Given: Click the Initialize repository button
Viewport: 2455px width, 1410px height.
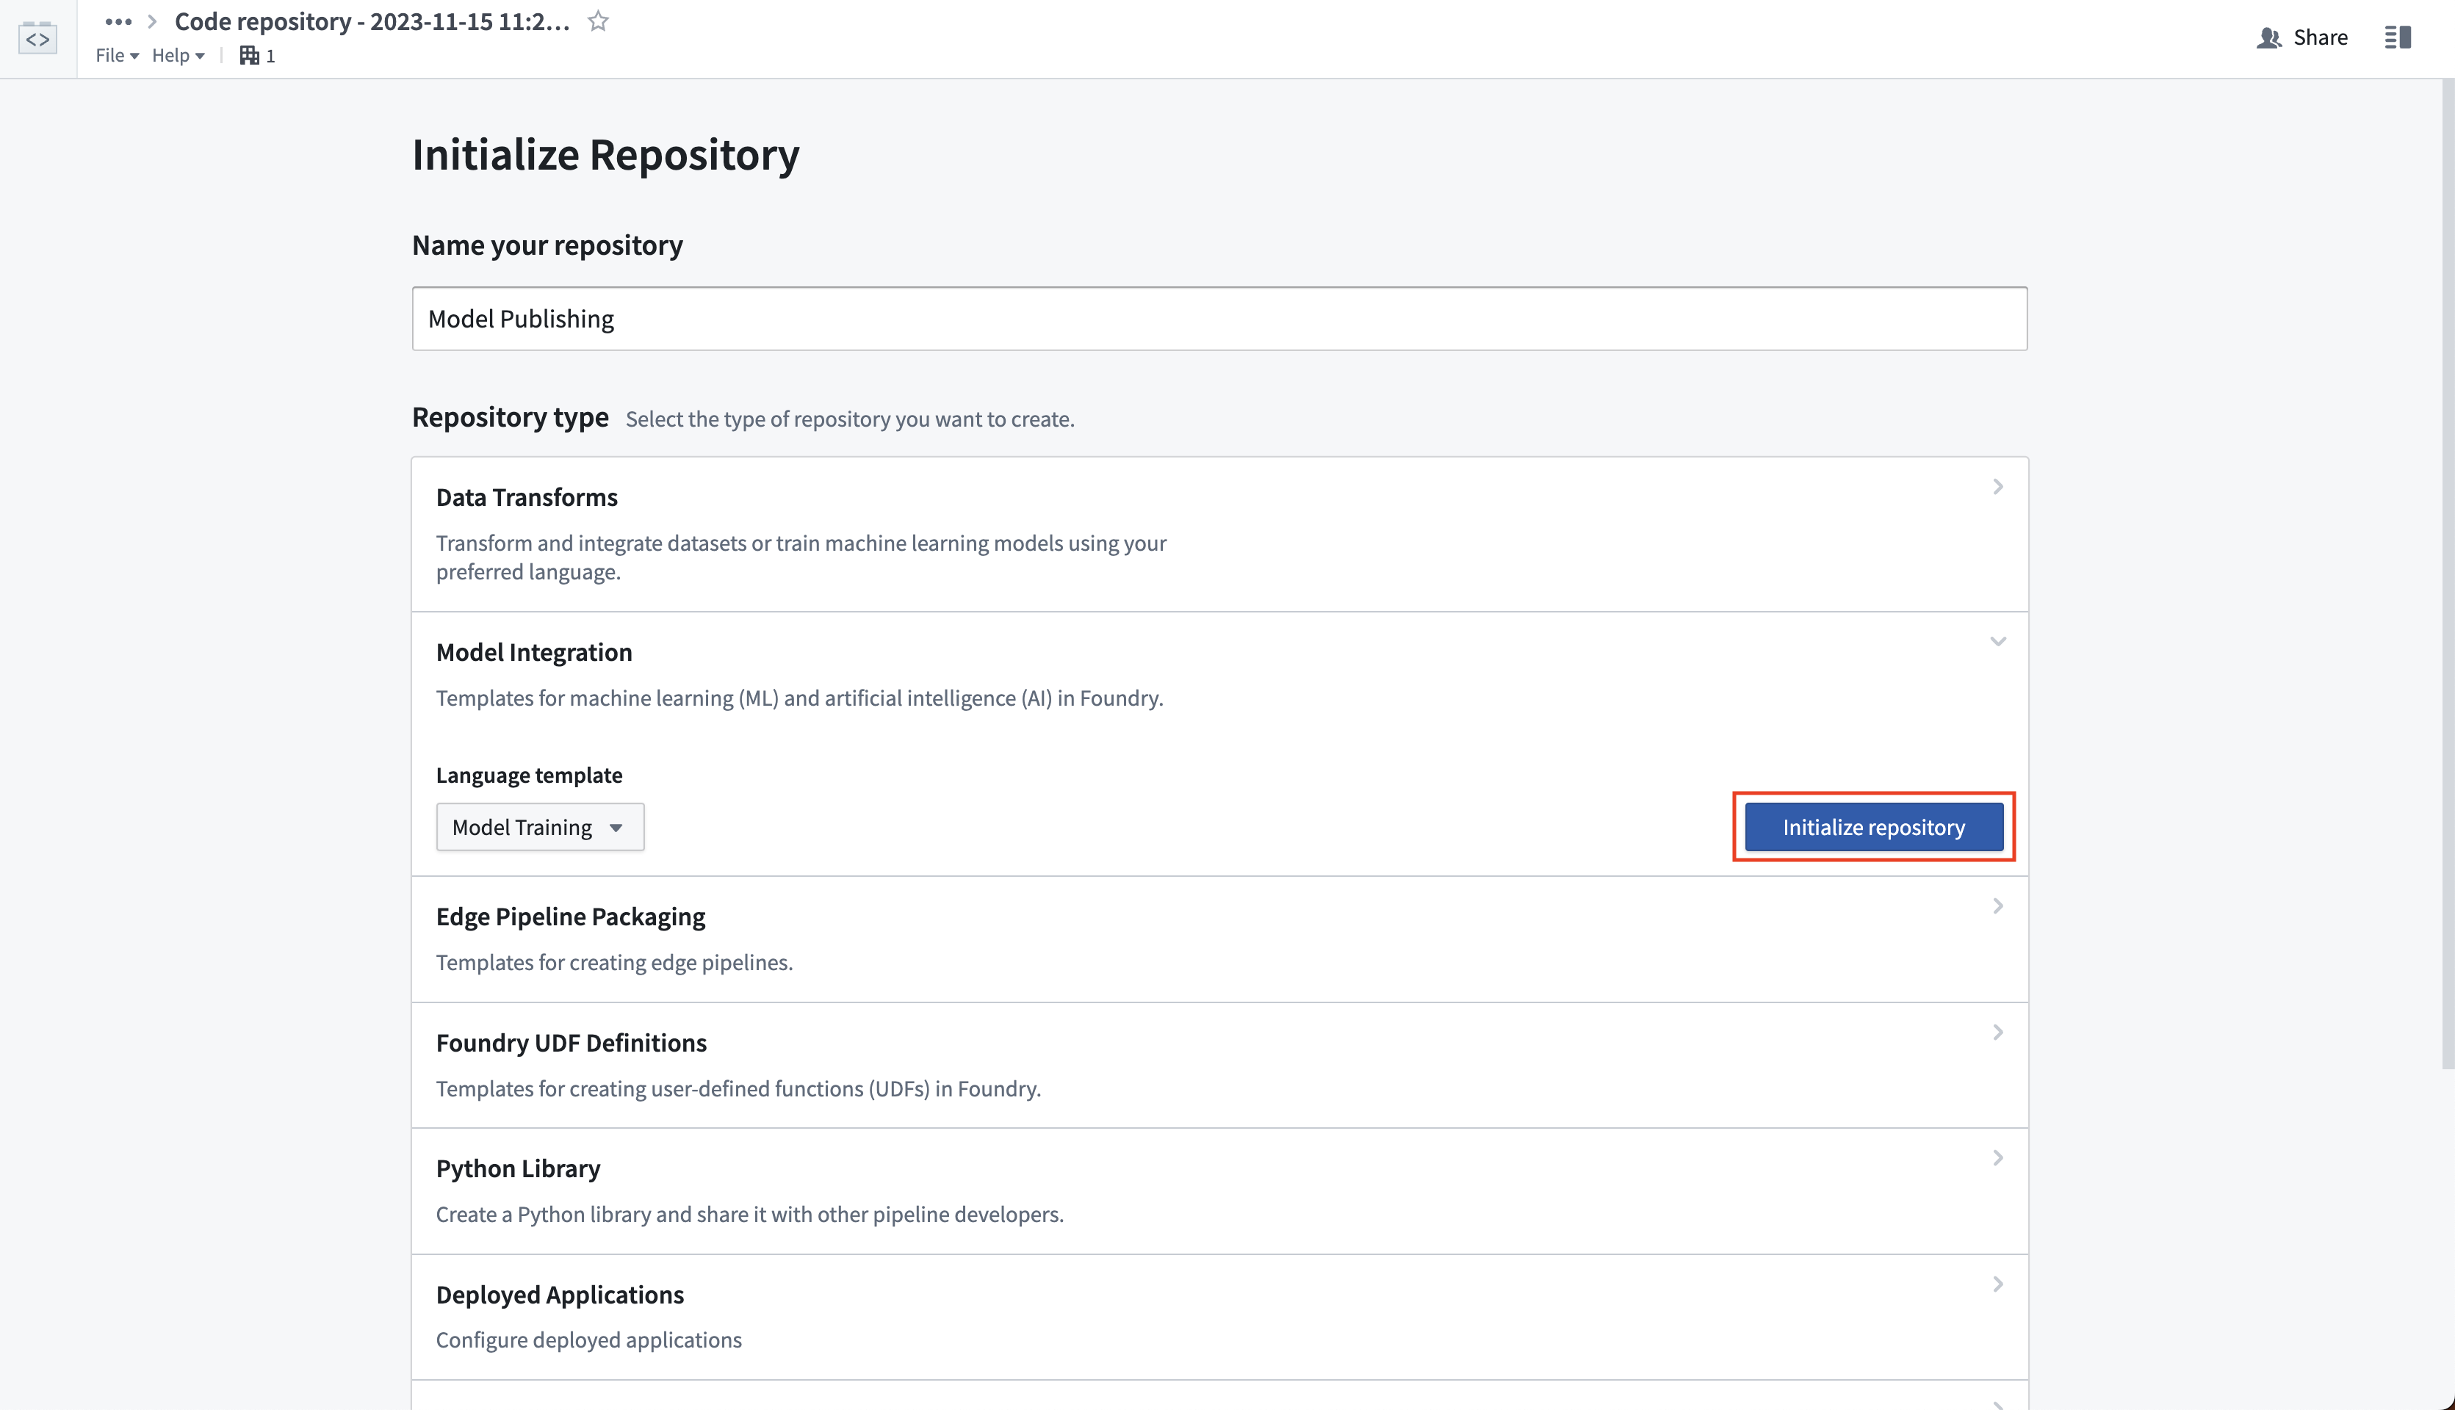Looking at the screenshot, I should [1874, 827].
